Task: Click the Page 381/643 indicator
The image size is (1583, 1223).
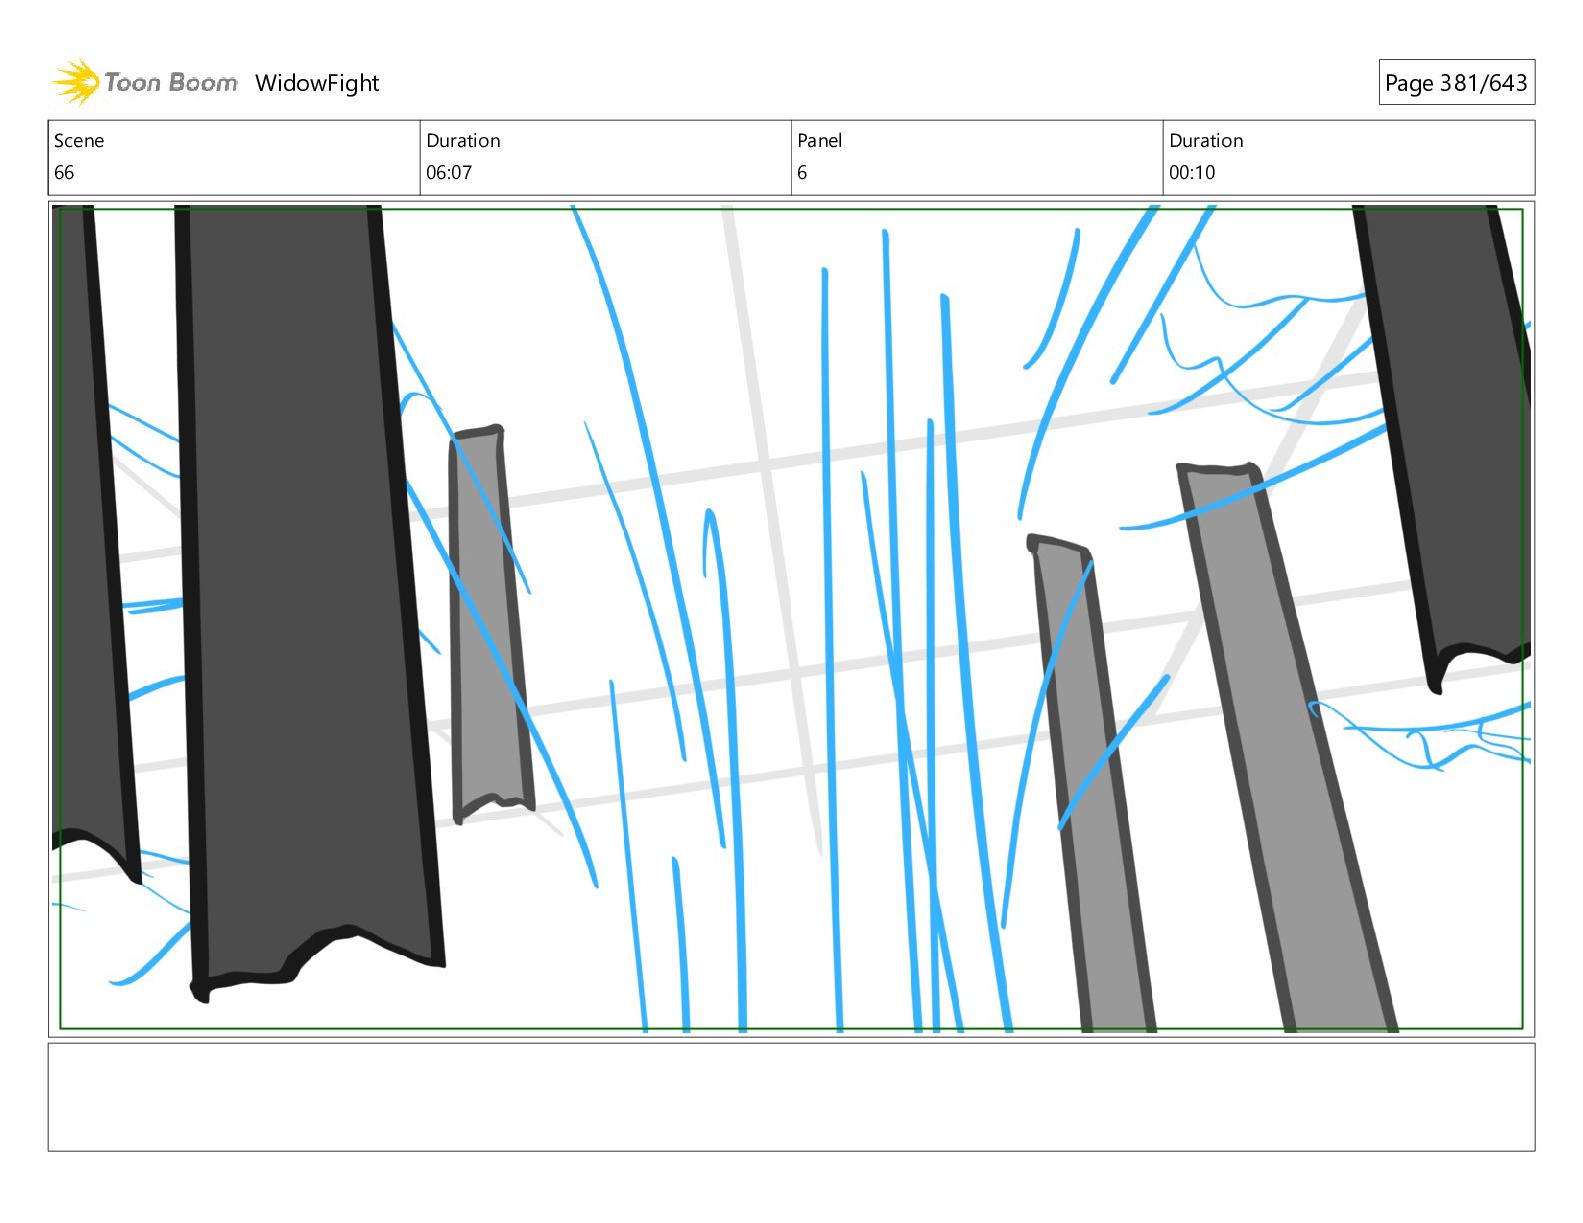Action: pos(1456,83)
